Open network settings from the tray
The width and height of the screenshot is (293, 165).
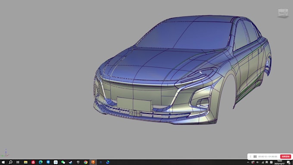pos(262,162)
